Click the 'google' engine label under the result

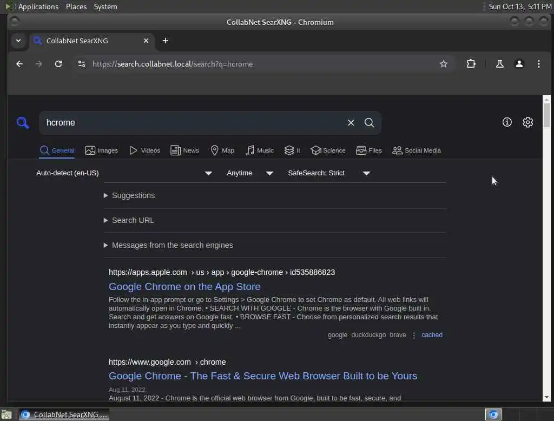[x=338, y=335]
